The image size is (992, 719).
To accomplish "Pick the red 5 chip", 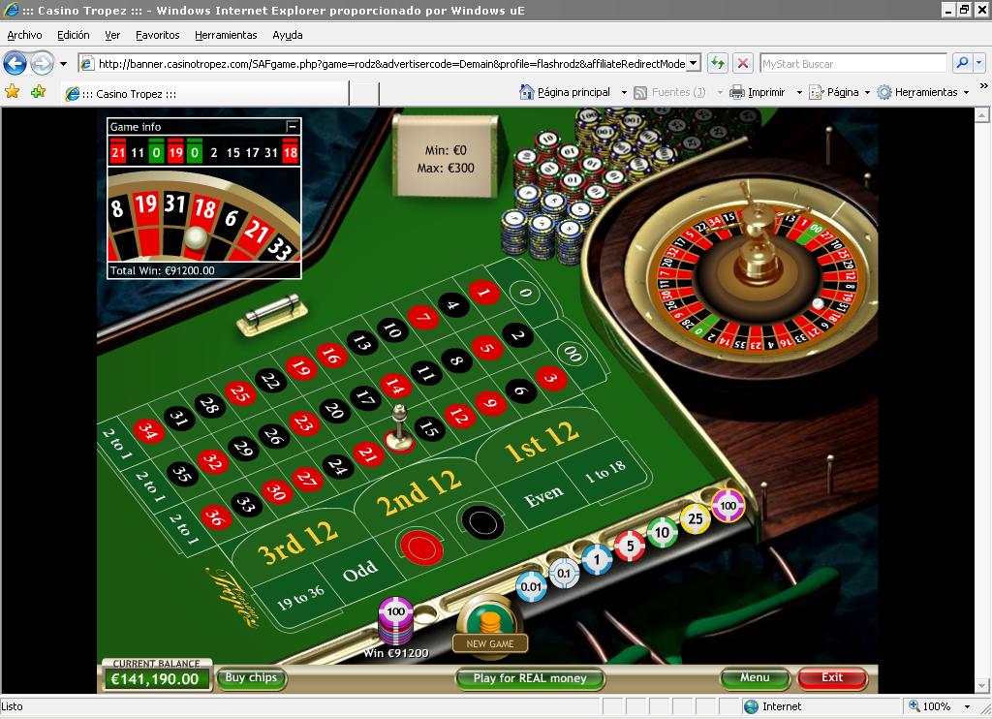I will click(630, 546).
